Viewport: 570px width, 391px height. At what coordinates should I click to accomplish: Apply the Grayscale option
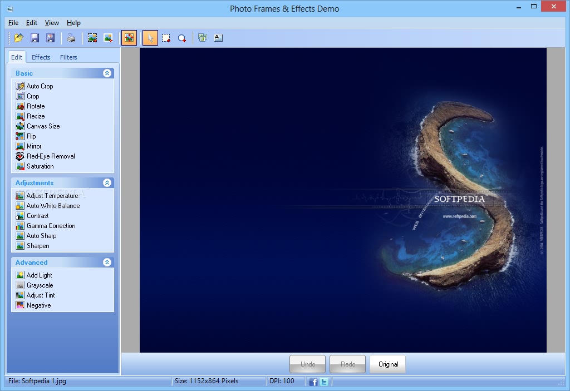pos(40,285)
